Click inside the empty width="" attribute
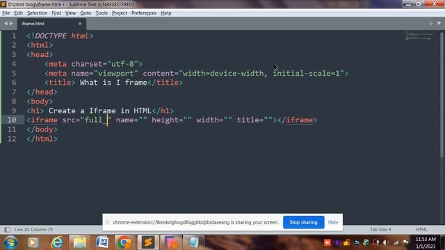This screenshot has height=250, width=445. [228, 120]
